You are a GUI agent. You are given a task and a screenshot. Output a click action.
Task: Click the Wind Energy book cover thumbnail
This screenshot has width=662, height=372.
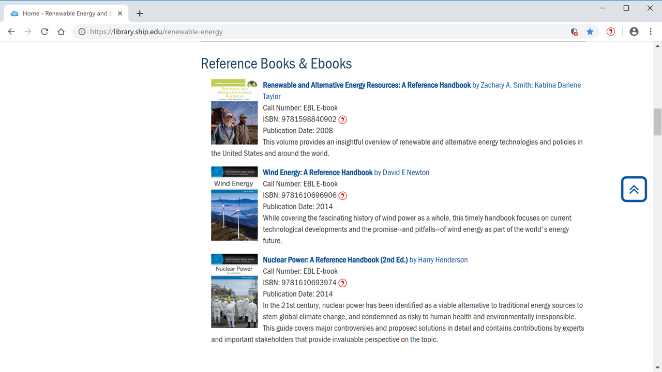pos(234,204)
